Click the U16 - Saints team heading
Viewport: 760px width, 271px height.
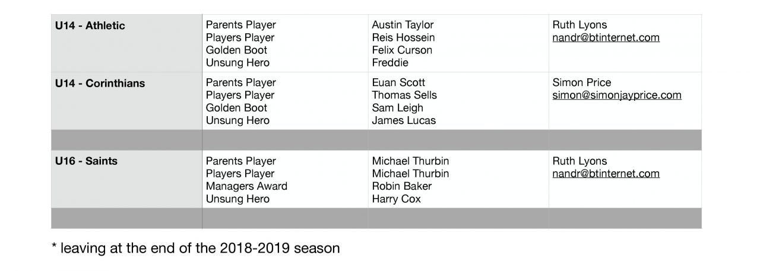point(86,161)
